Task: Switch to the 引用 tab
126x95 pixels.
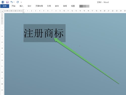Action: coord(49,6)
